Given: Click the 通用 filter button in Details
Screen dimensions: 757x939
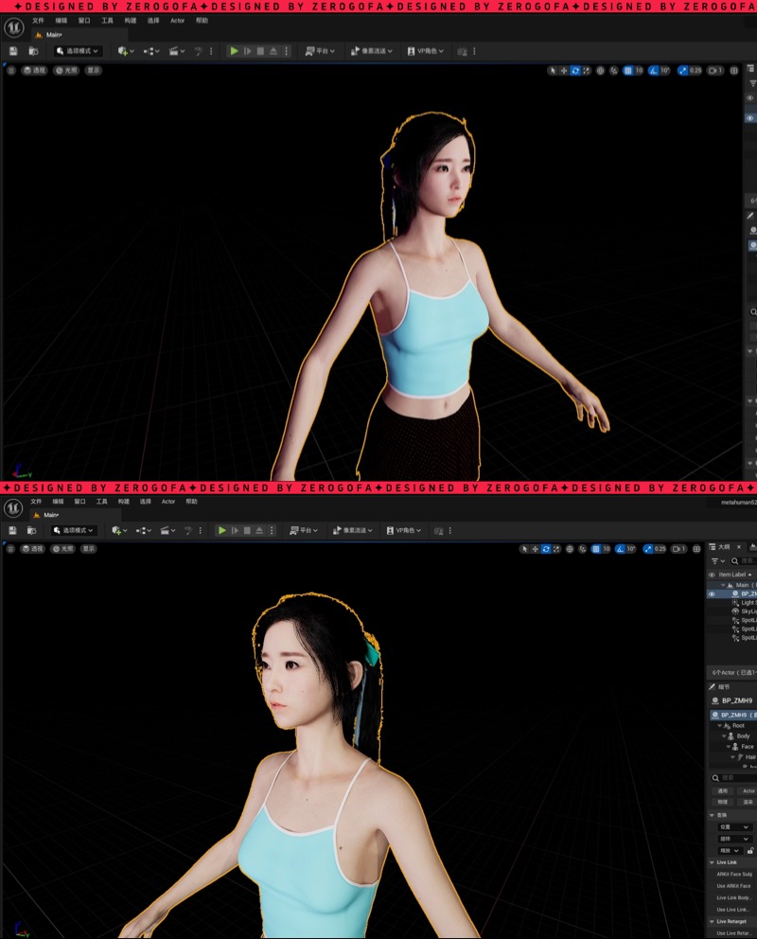Looking at the screenshot, I should pyautogui.click(x=723, y=790).
